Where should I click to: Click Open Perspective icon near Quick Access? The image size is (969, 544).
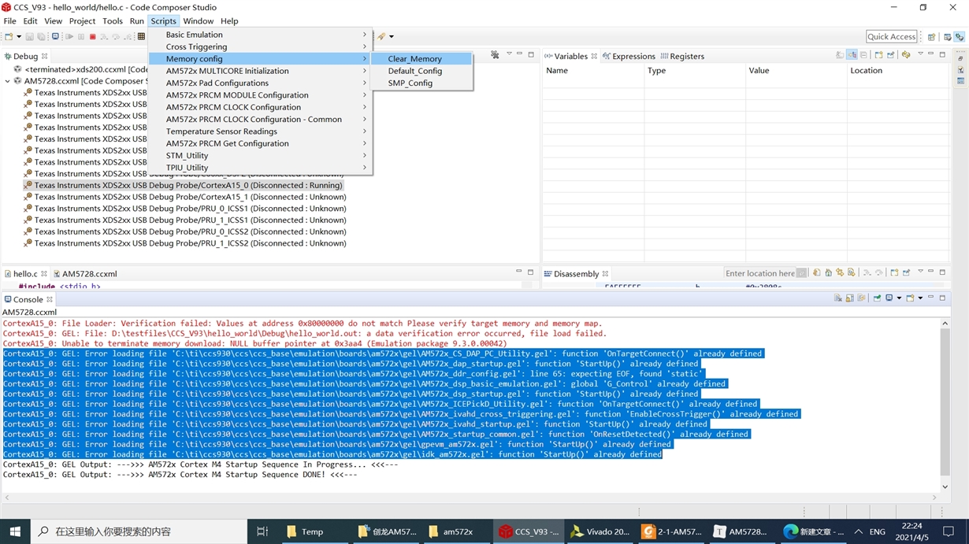point(931,36)
